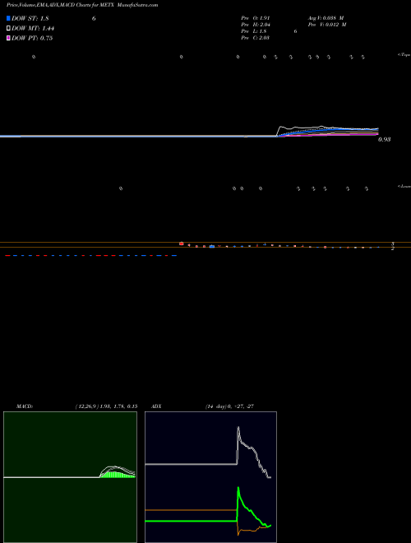Image resolution: width=411 pixels, height=543 pixels.
Task: Click the white DOW MT legend swatch
Action: [8, 28]
